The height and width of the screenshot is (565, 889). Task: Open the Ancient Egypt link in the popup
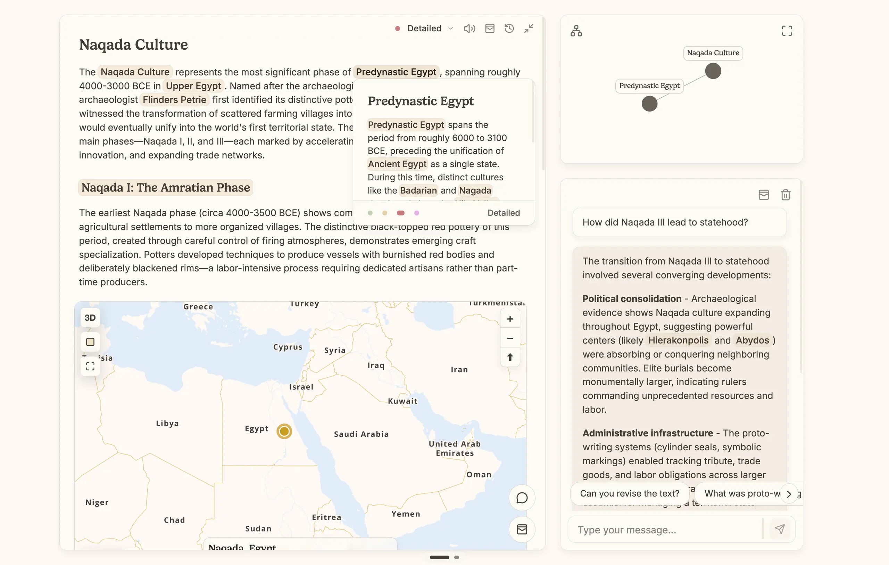[397, 164]
